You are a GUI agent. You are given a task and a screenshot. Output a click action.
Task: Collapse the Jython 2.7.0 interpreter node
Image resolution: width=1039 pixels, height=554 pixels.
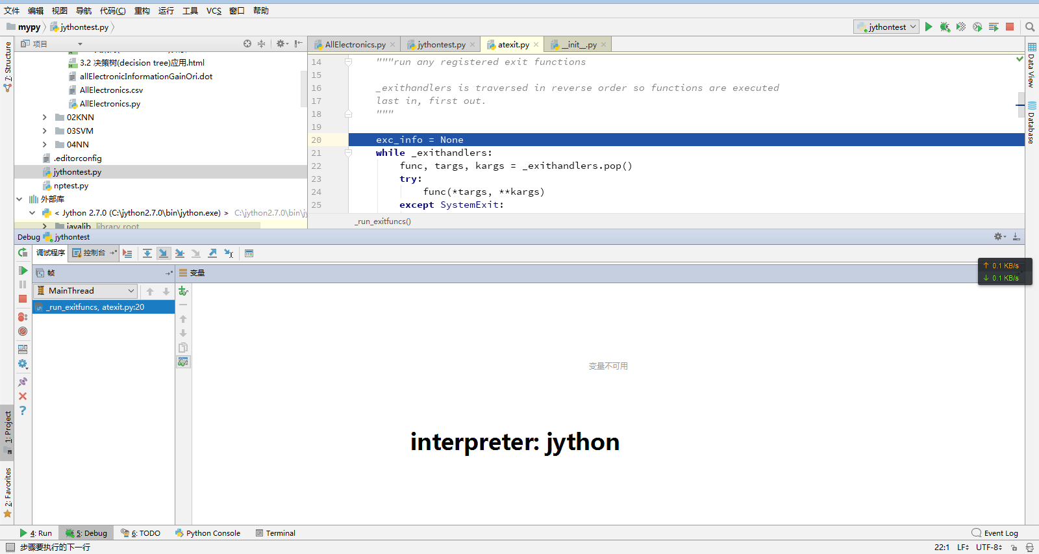pyautogui.click(x=32, y=213)
